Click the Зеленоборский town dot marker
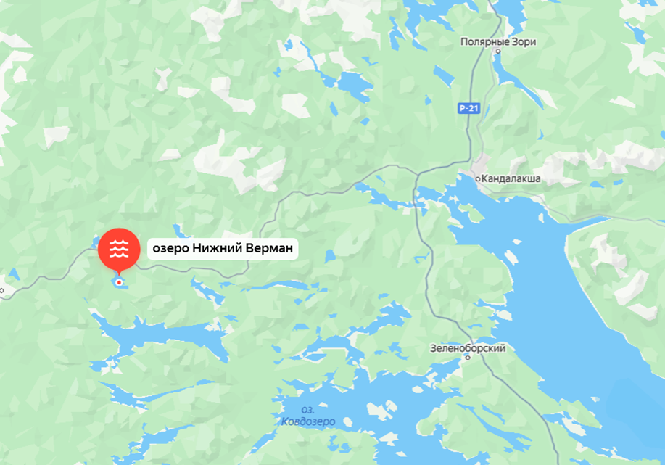 tap(468, 358)
